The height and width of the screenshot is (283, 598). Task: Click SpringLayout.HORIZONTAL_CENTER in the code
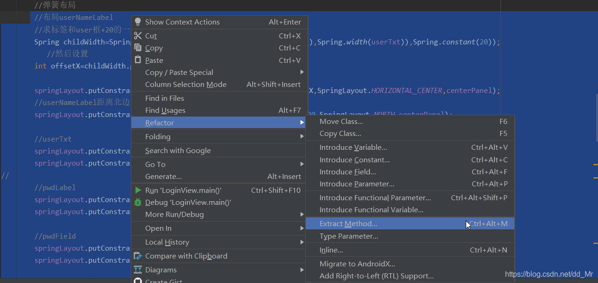(380, 90)
